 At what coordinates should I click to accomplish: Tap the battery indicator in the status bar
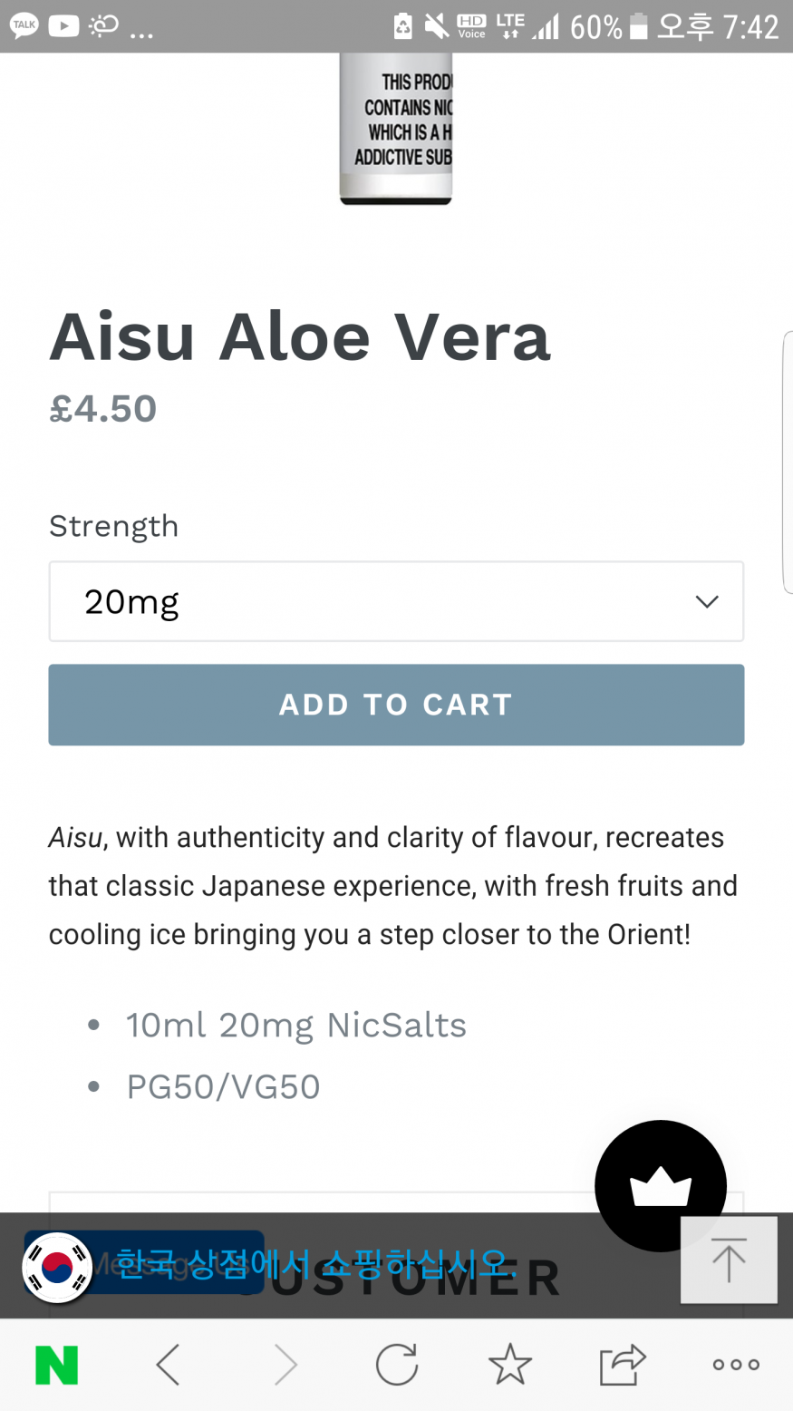[638, 26]
